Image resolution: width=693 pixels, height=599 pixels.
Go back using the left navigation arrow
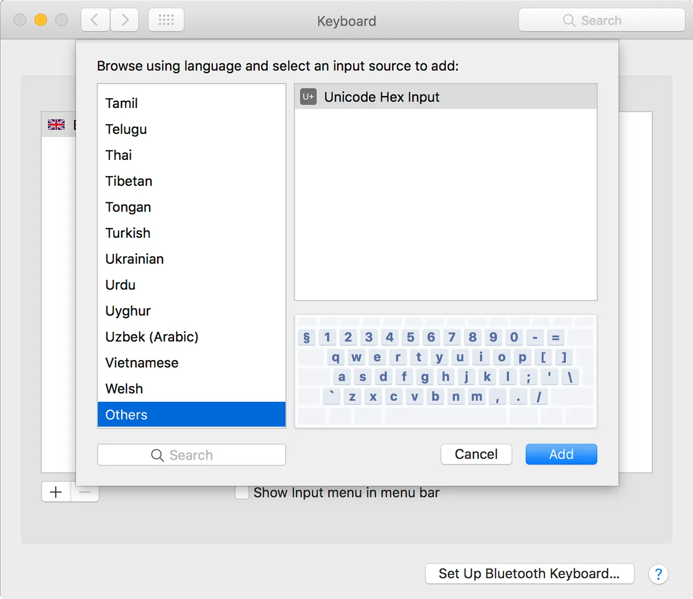pyautogui.click(x=95, y=19)
